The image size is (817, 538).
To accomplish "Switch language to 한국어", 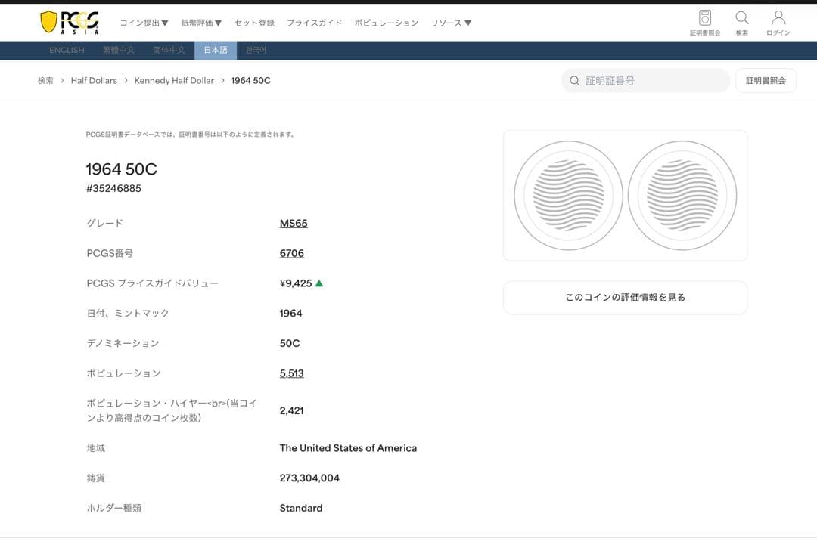I will [x=256, y=50].
